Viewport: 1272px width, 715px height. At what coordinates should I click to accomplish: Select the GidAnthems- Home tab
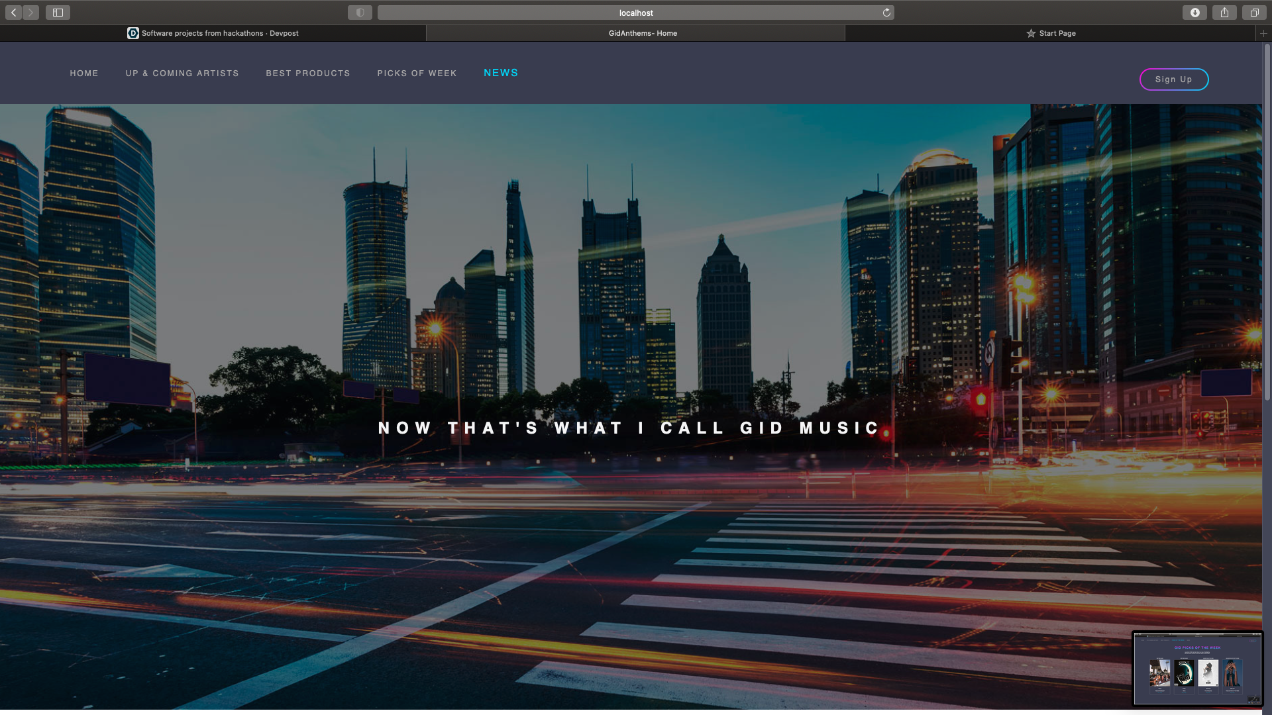[x=642, y=33]
